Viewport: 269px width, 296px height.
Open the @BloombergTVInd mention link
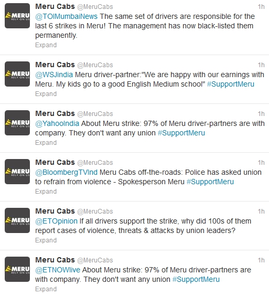click(x=67, y=172)
